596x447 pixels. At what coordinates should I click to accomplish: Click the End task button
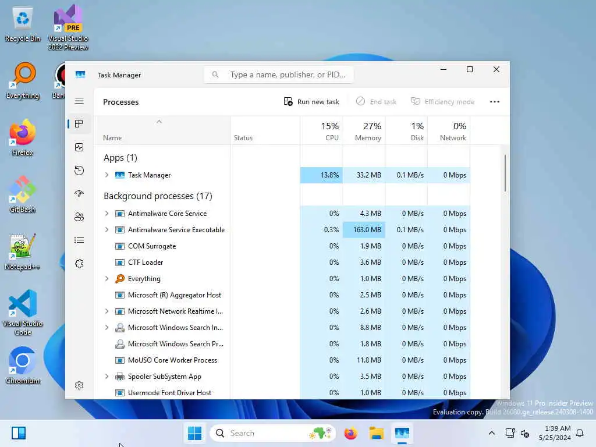click(377, 101)
